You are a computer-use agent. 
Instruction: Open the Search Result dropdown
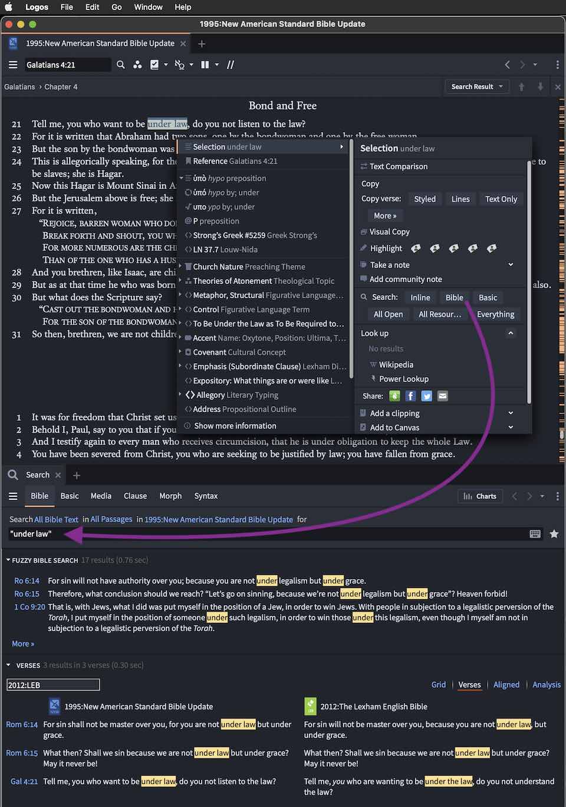[477, 87]
